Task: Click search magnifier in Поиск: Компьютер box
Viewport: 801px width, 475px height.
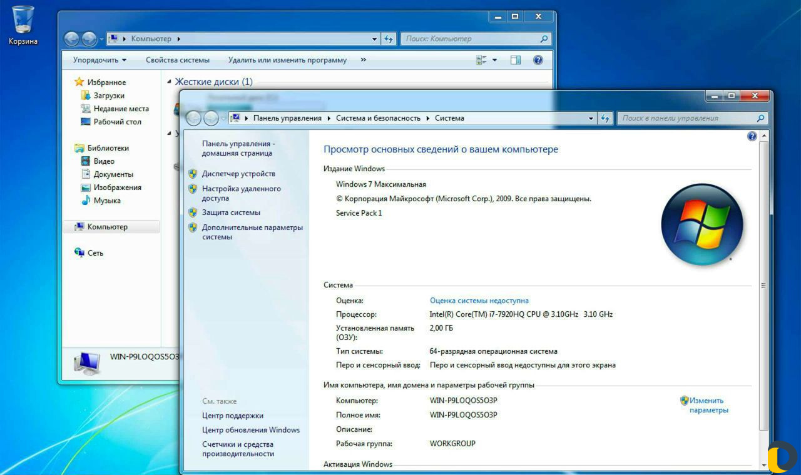Action: pos(544,39)
